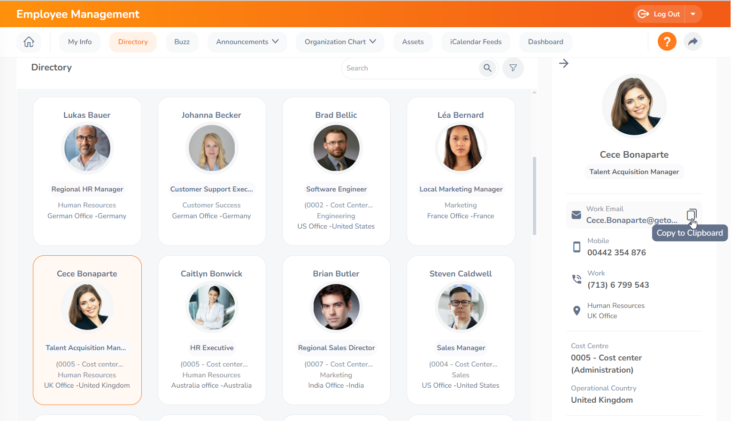Click the Share arrow icon
The height and width of the screenshot is (421, 731).
693,41
